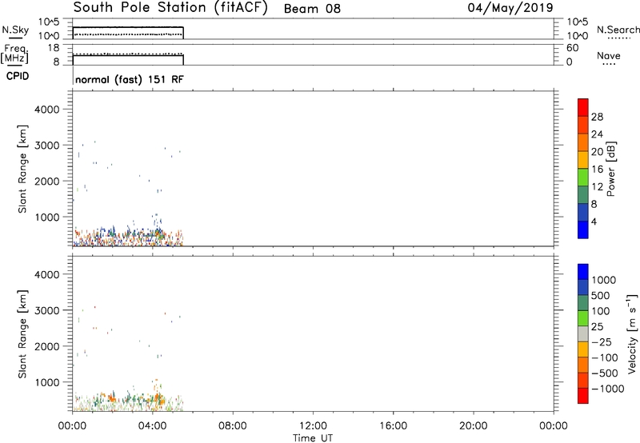Click the 'South Pole Station (fitACF)' title
This screenshot has height=443, width=640.
pos(170,8)
